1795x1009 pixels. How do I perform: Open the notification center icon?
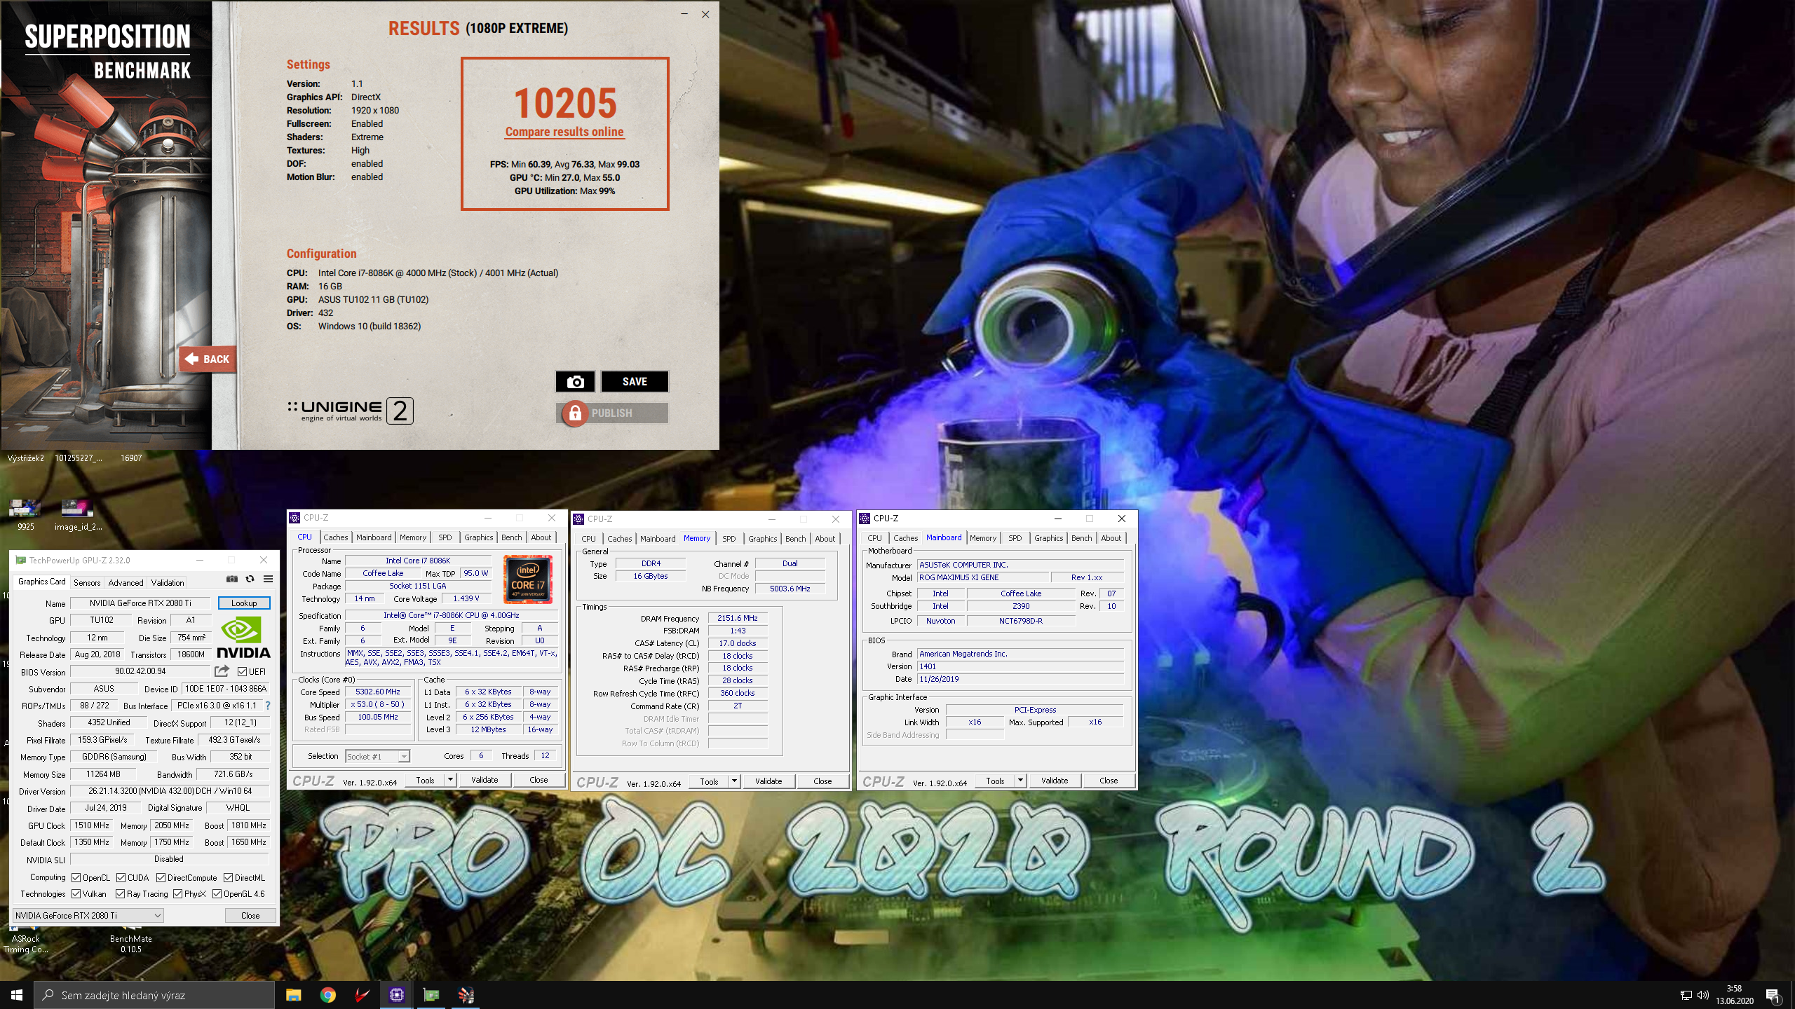(x=1773, y=996)
